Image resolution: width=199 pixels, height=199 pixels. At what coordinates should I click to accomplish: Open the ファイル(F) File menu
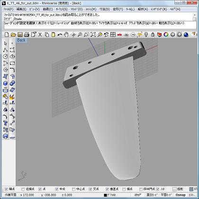[8, 9]
